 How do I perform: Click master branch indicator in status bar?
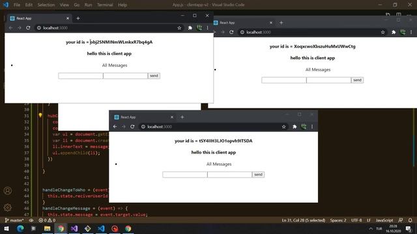tap(14, 220)
